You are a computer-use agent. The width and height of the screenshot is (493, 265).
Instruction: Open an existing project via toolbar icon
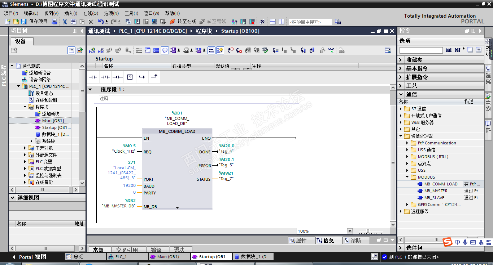tap(16, 22)
